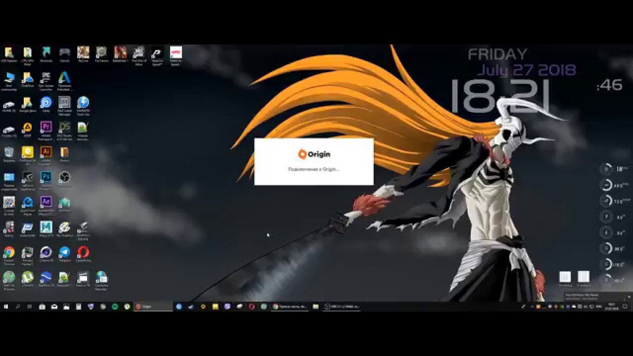Viewport: 633px width, 356px height.
Task: Open the QuickTime Player desktop shortcut
Action: tap(28, 205)
